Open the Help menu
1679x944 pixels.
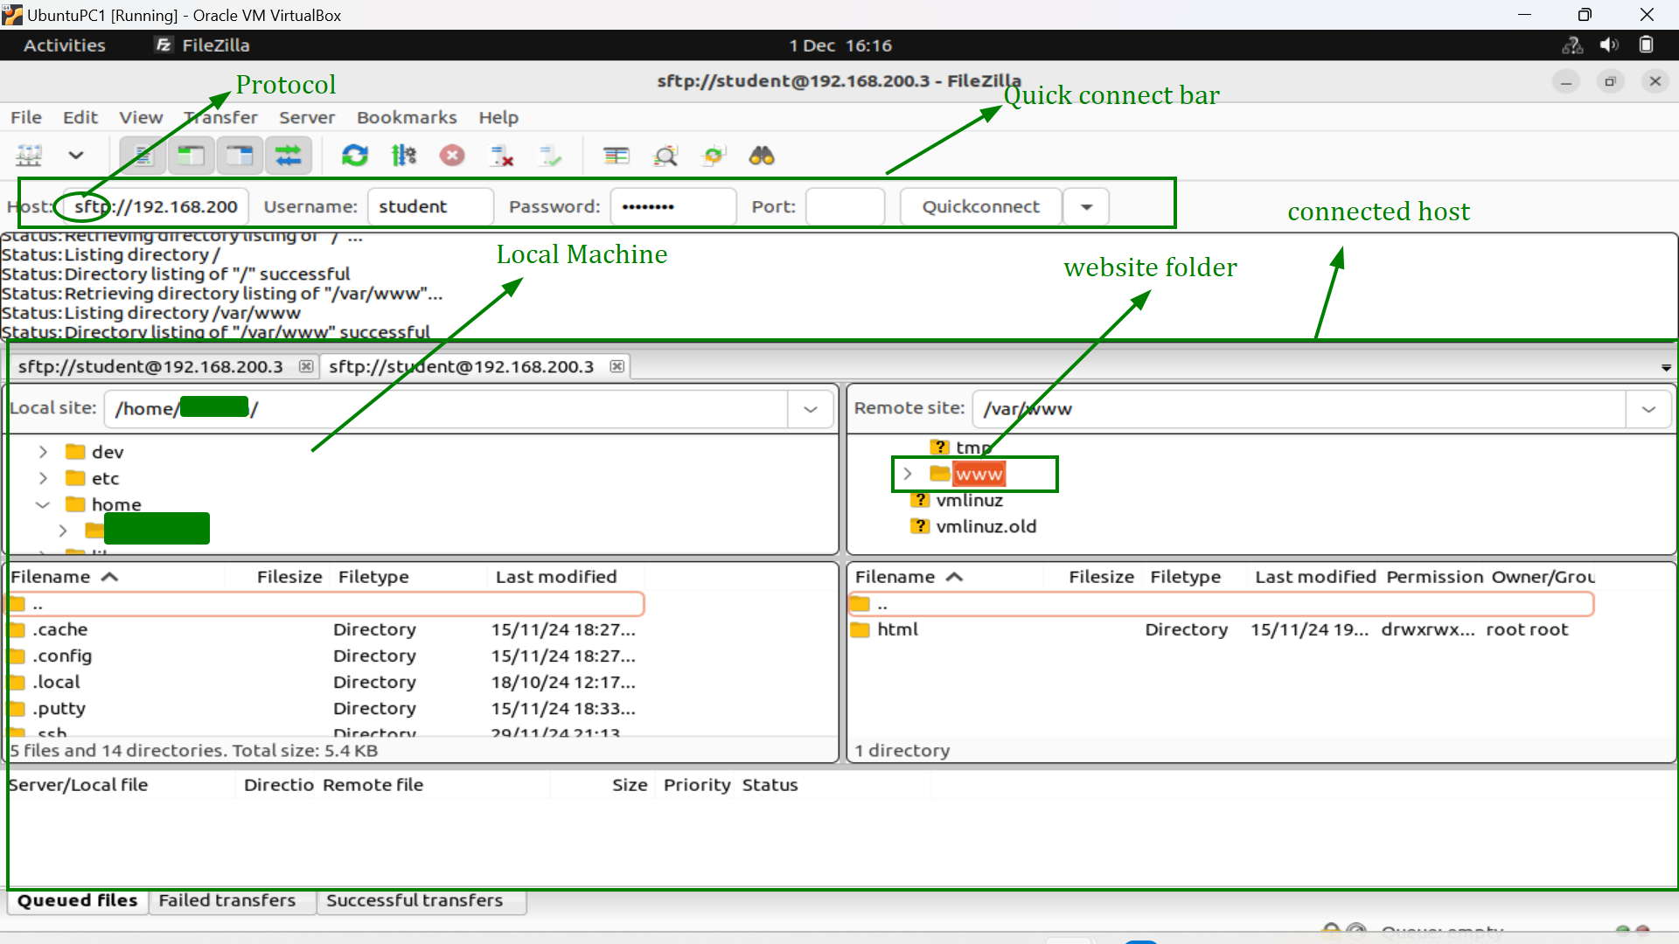point(498,117)
